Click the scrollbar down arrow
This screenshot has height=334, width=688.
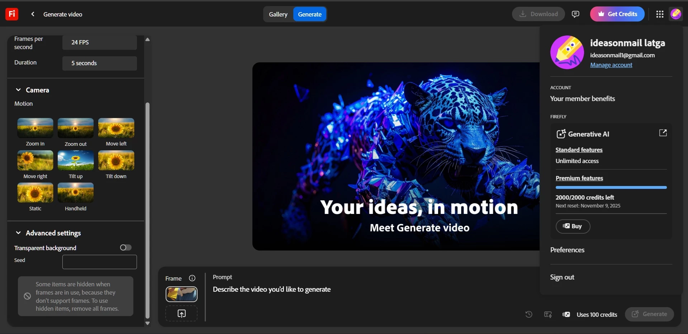point(147,323)
